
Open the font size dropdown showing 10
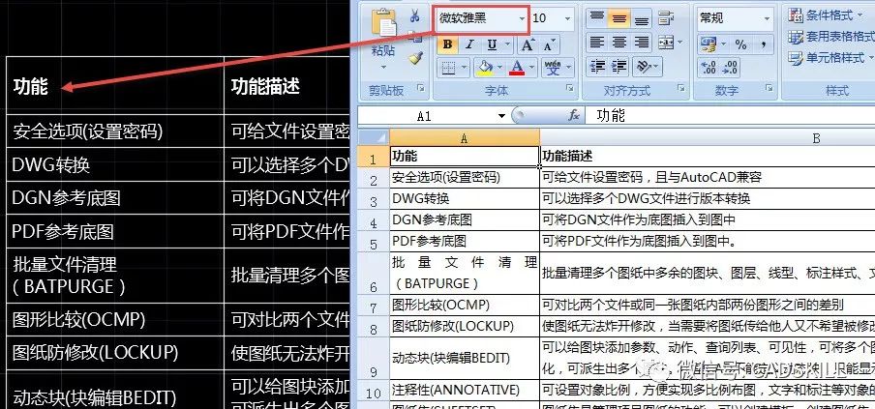pos(567,18)
